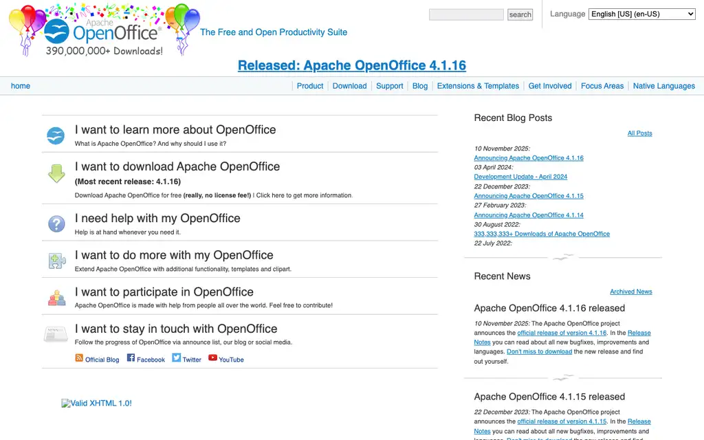The height and width of the screenshot is (440, 704).
Task: Click the '10 November 2025:' blog date
Action: (x=502, y=148)
